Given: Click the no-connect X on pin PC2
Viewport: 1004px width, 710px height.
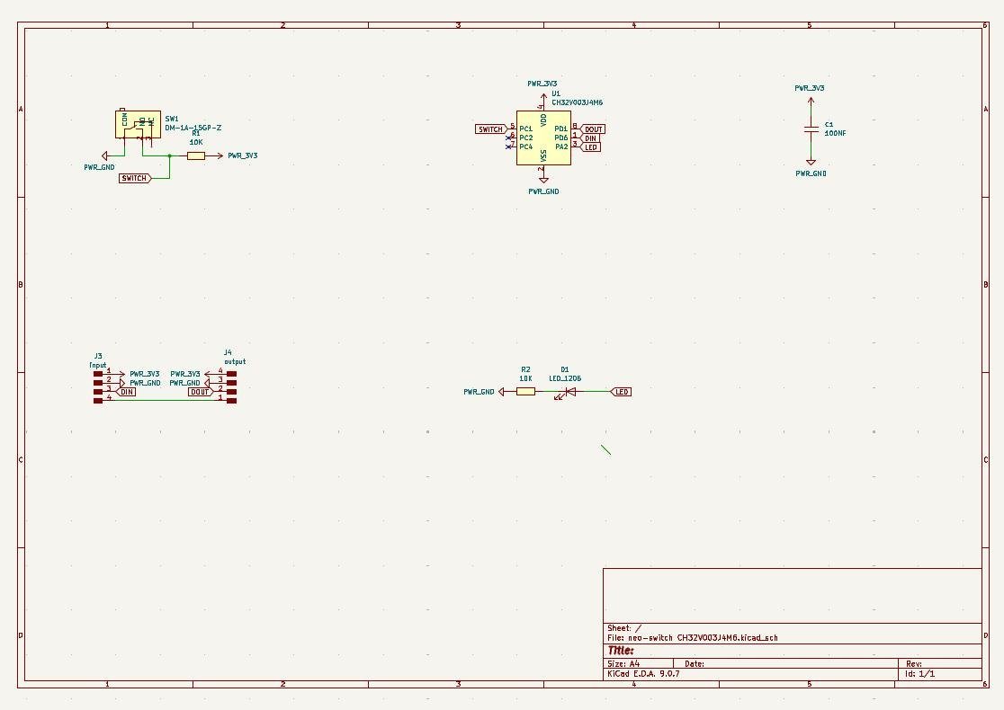Looking at the screenshot, I should click(x=509, y=138).
